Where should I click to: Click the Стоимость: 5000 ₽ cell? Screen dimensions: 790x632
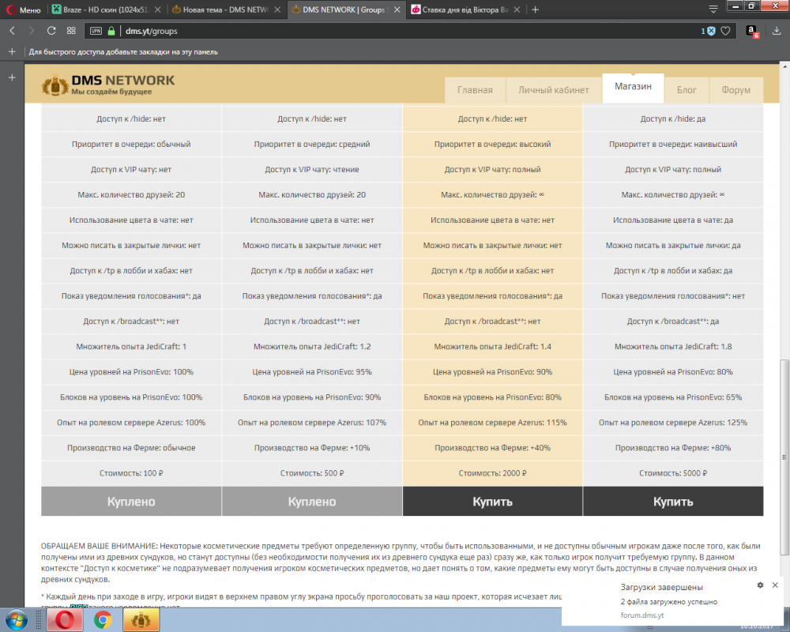pos(673,473)
